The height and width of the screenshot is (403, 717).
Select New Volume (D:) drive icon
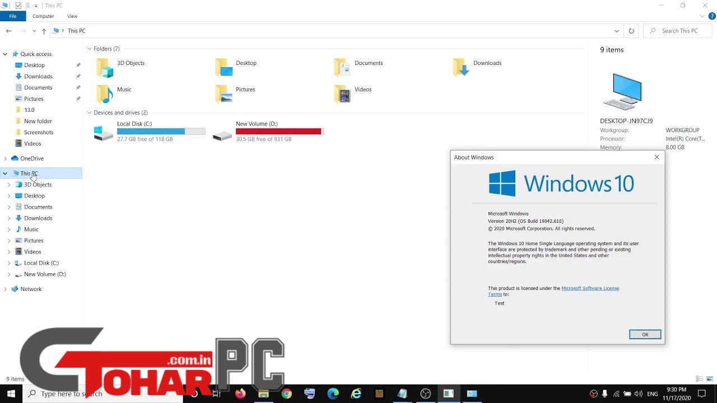tap(222, 134)
